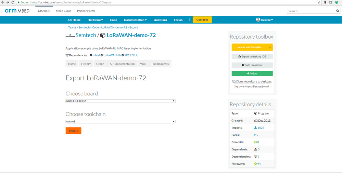Expand the Hardware menu

95,20
